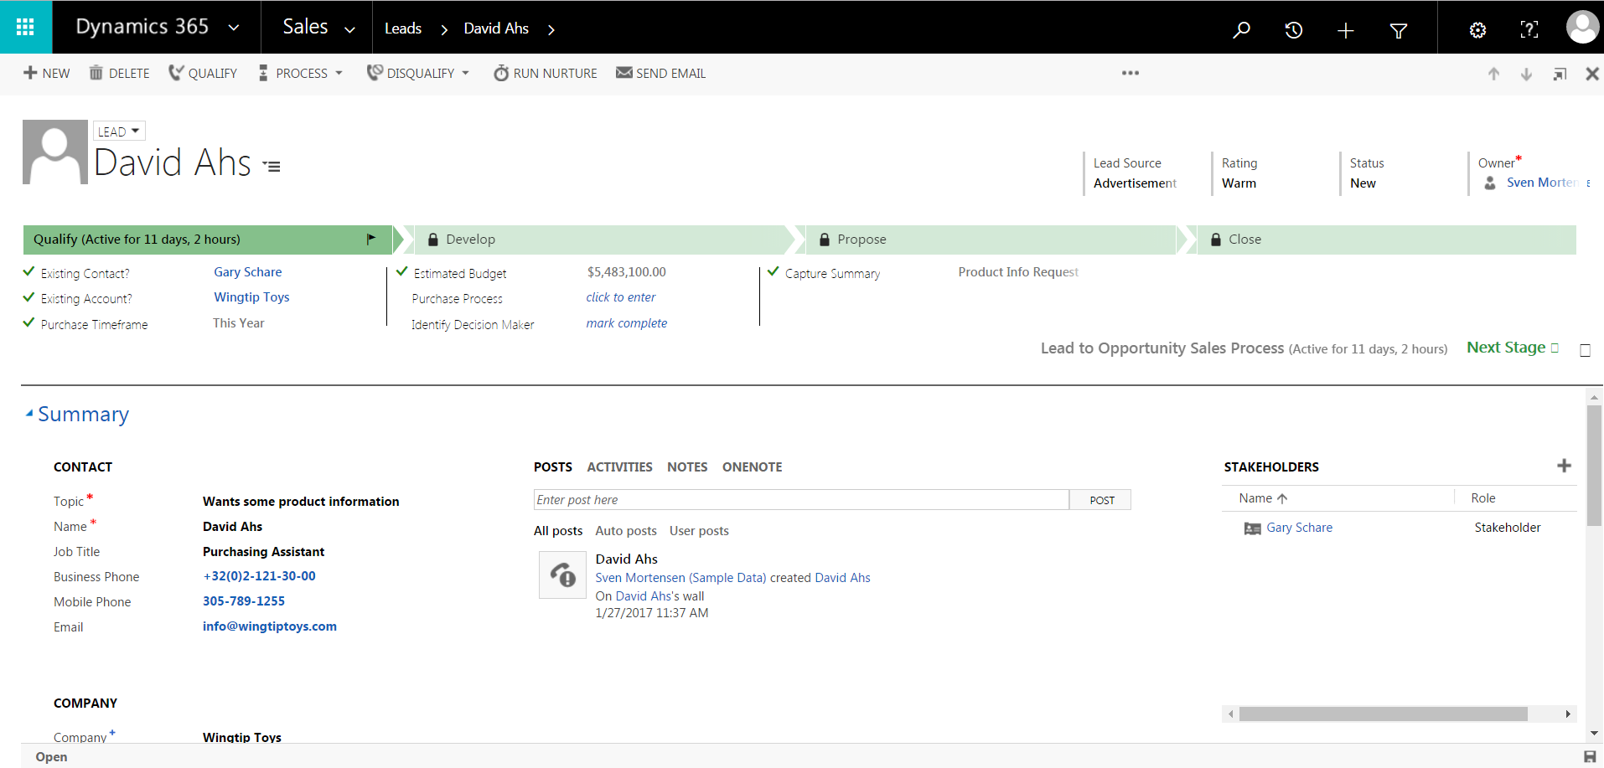Click the save icon in status bar

pos(1590,756)
